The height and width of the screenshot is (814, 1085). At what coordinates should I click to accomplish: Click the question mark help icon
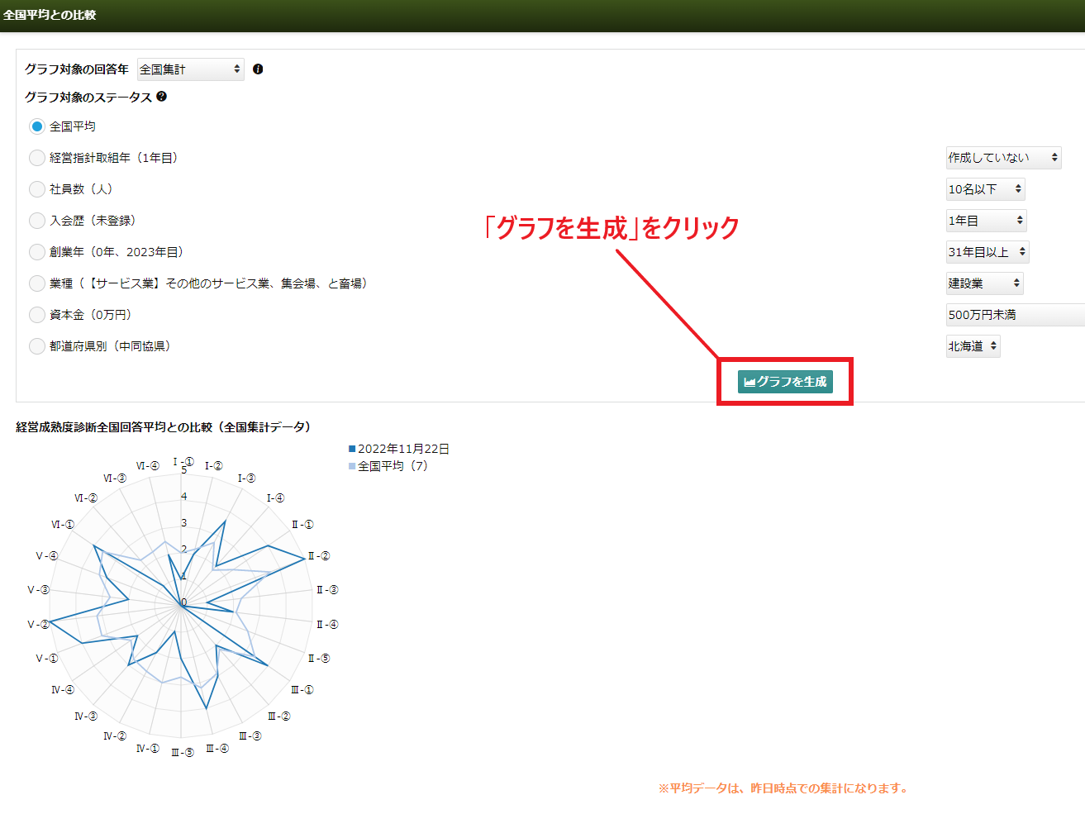[161, 97]
